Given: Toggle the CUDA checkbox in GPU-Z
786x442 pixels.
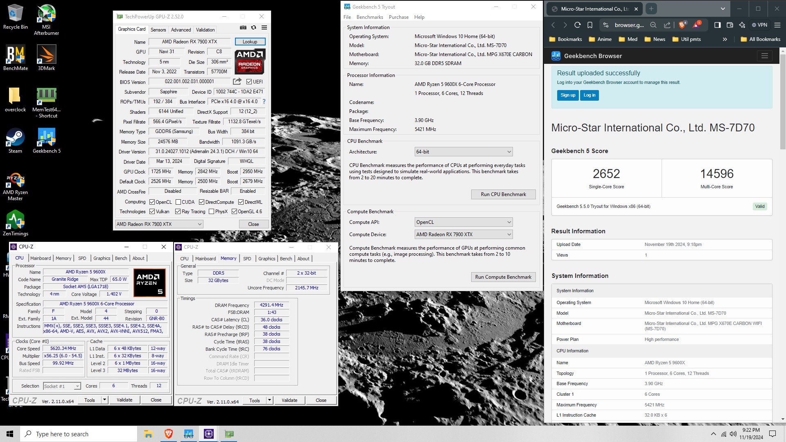Looking at the screenshot, I should (x=178, y=202).
